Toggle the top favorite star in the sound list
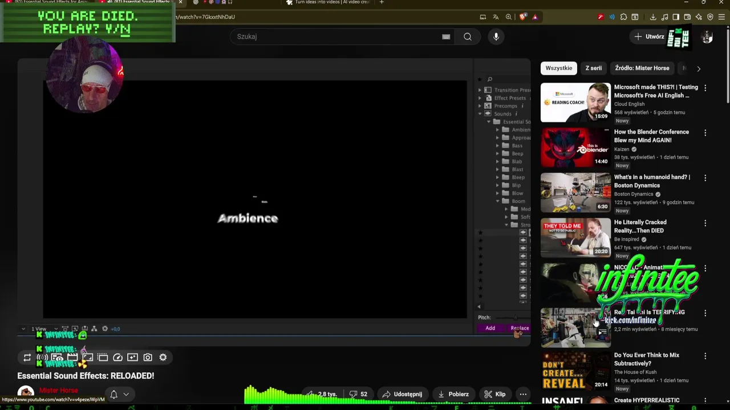The width and height of the screenshot is (730, 410). (480, 232)
